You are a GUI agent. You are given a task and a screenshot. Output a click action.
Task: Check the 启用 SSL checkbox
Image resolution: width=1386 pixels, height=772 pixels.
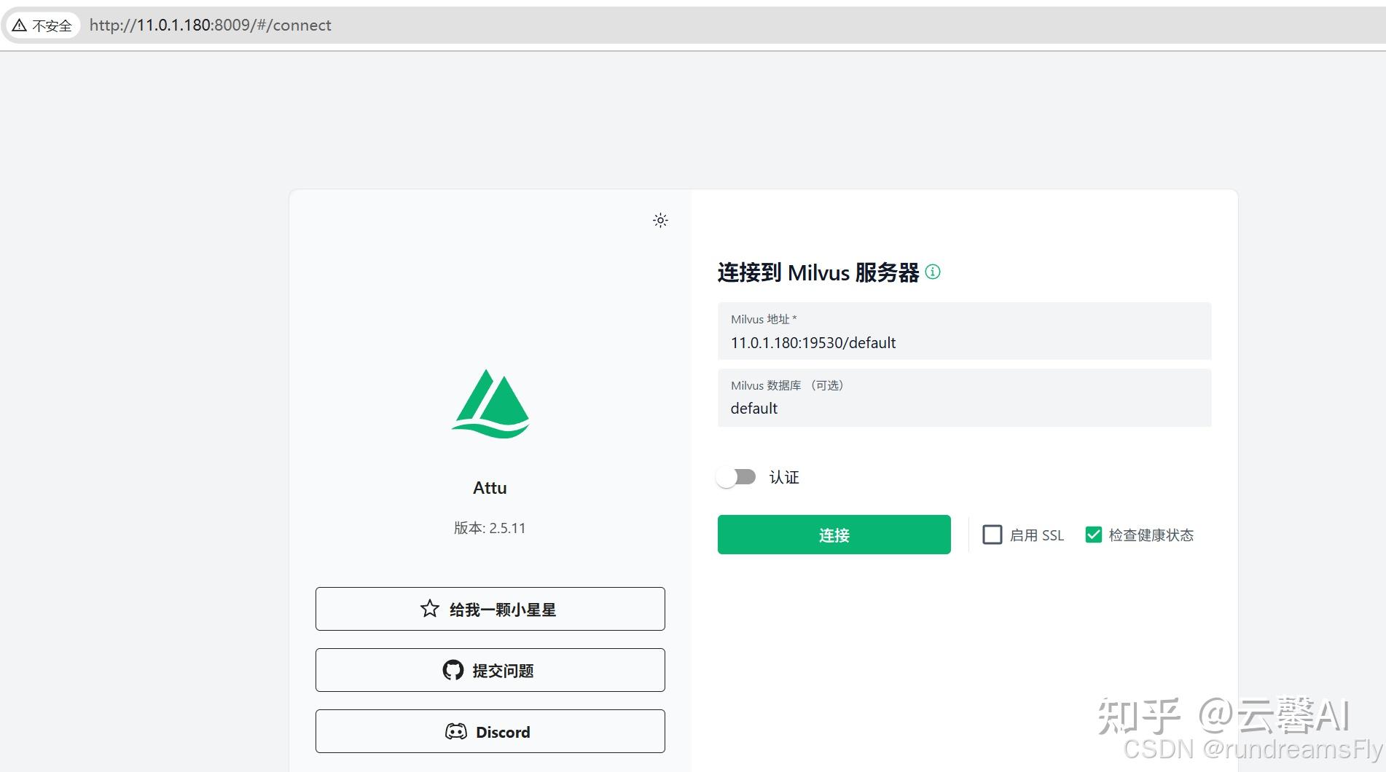[992, 535]
